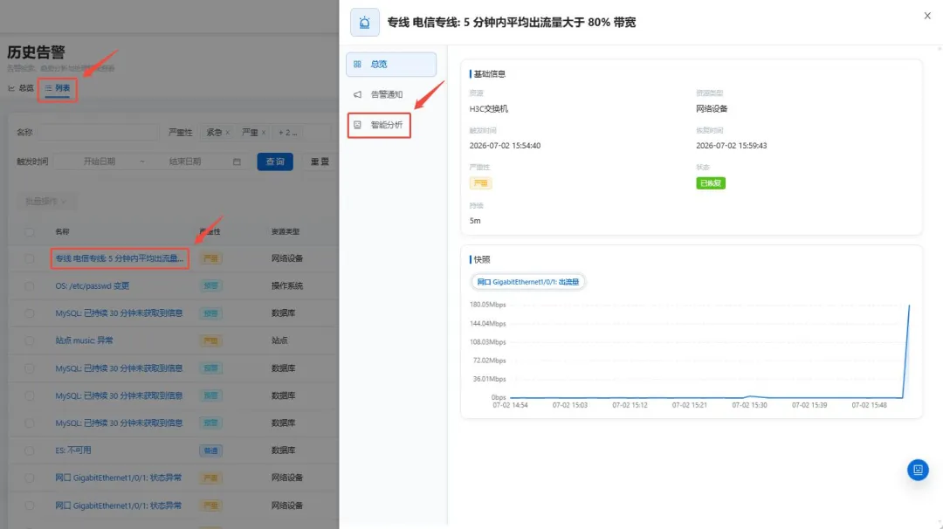This screenshot has height=529, width=943.
Task: Set the 开始日期 start date field
Action: point(100,161)
